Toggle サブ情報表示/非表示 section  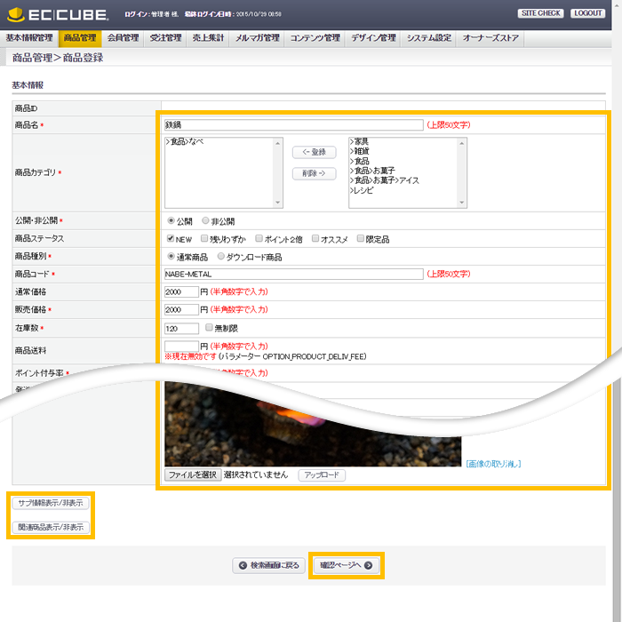coord(51,503)
